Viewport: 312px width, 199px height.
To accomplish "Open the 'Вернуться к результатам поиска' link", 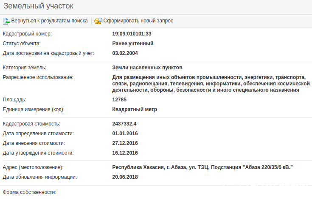I will click(x=49, y=21).
